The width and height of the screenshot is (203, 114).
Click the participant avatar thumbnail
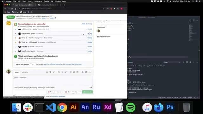pyautogui.click(x=98, y=31)
